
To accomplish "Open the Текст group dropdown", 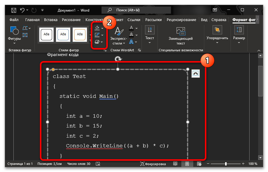I will pos(149,35).
